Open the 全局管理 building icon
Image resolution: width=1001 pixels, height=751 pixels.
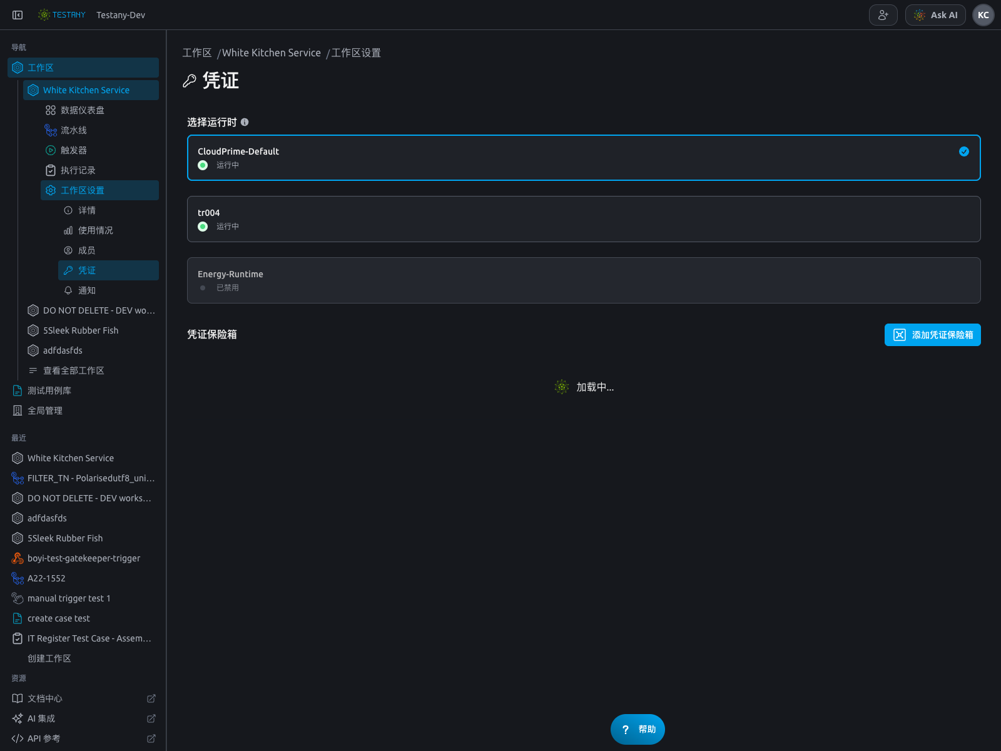pos(18,411)
